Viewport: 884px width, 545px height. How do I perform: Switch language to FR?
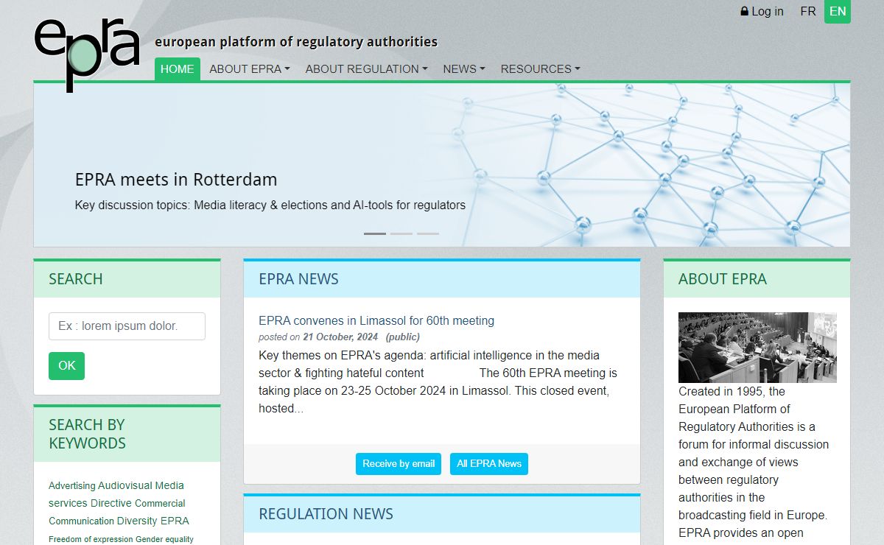[808, 12]
